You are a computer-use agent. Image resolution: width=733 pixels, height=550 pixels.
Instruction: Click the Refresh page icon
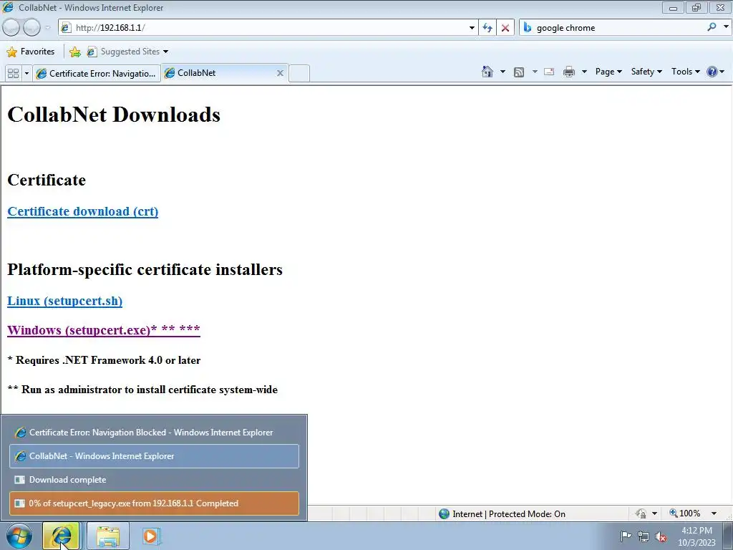(487, 28)
